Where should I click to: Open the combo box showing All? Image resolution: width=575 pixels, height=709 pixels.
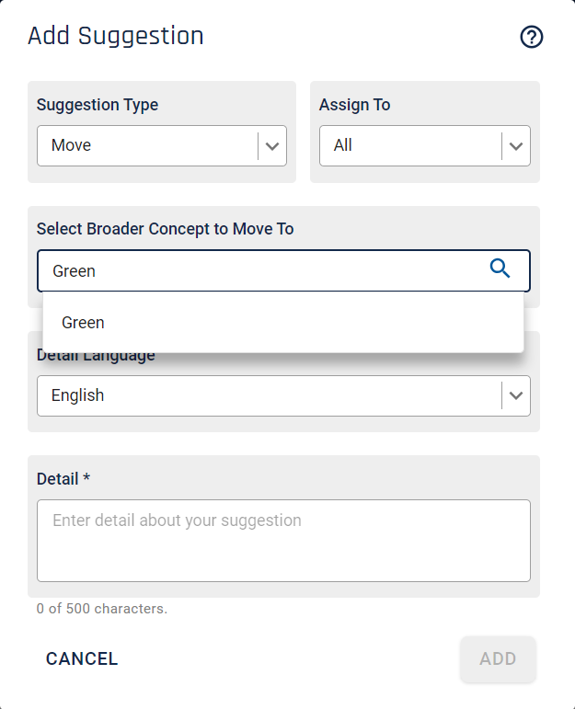[425, 145]
